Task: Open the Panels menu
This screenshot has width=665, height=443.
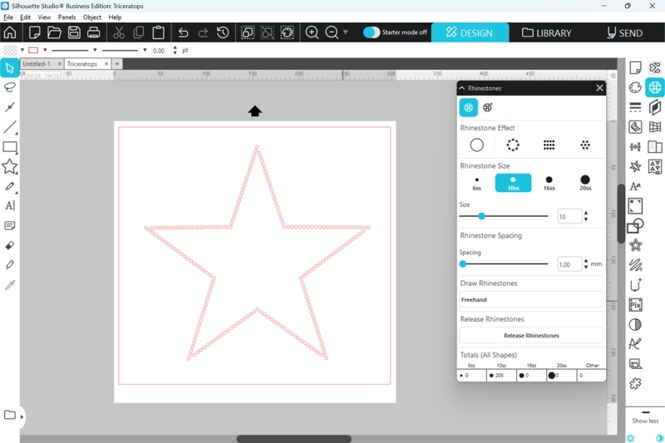Action: tap(66, 17)
